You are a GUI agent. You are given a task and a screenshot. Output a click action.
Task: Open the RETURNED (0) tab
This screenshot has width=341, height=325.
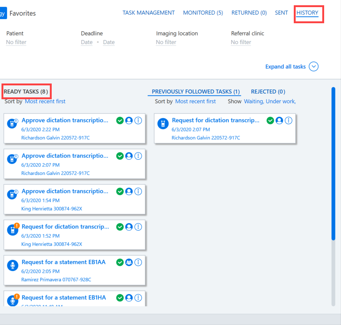[249, 13]
